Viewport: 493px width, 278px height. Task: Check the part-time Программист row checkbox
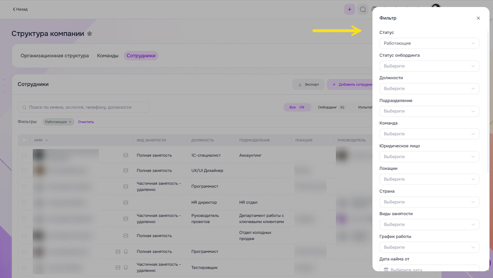point(24,187)
